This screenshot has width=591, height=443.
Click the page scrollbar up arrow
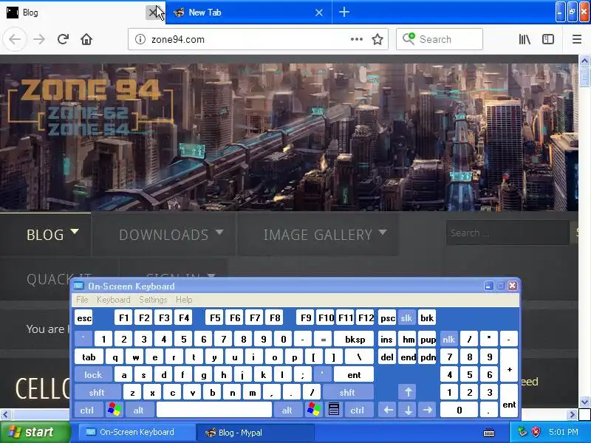coord(584,61)
